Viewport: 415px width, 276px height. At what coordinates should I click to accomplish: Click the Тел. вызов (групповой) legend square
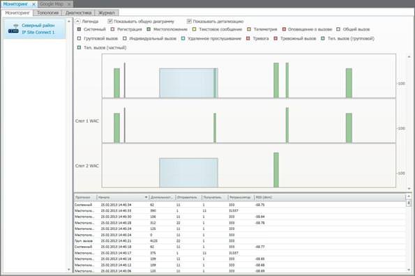click(323, 38)
